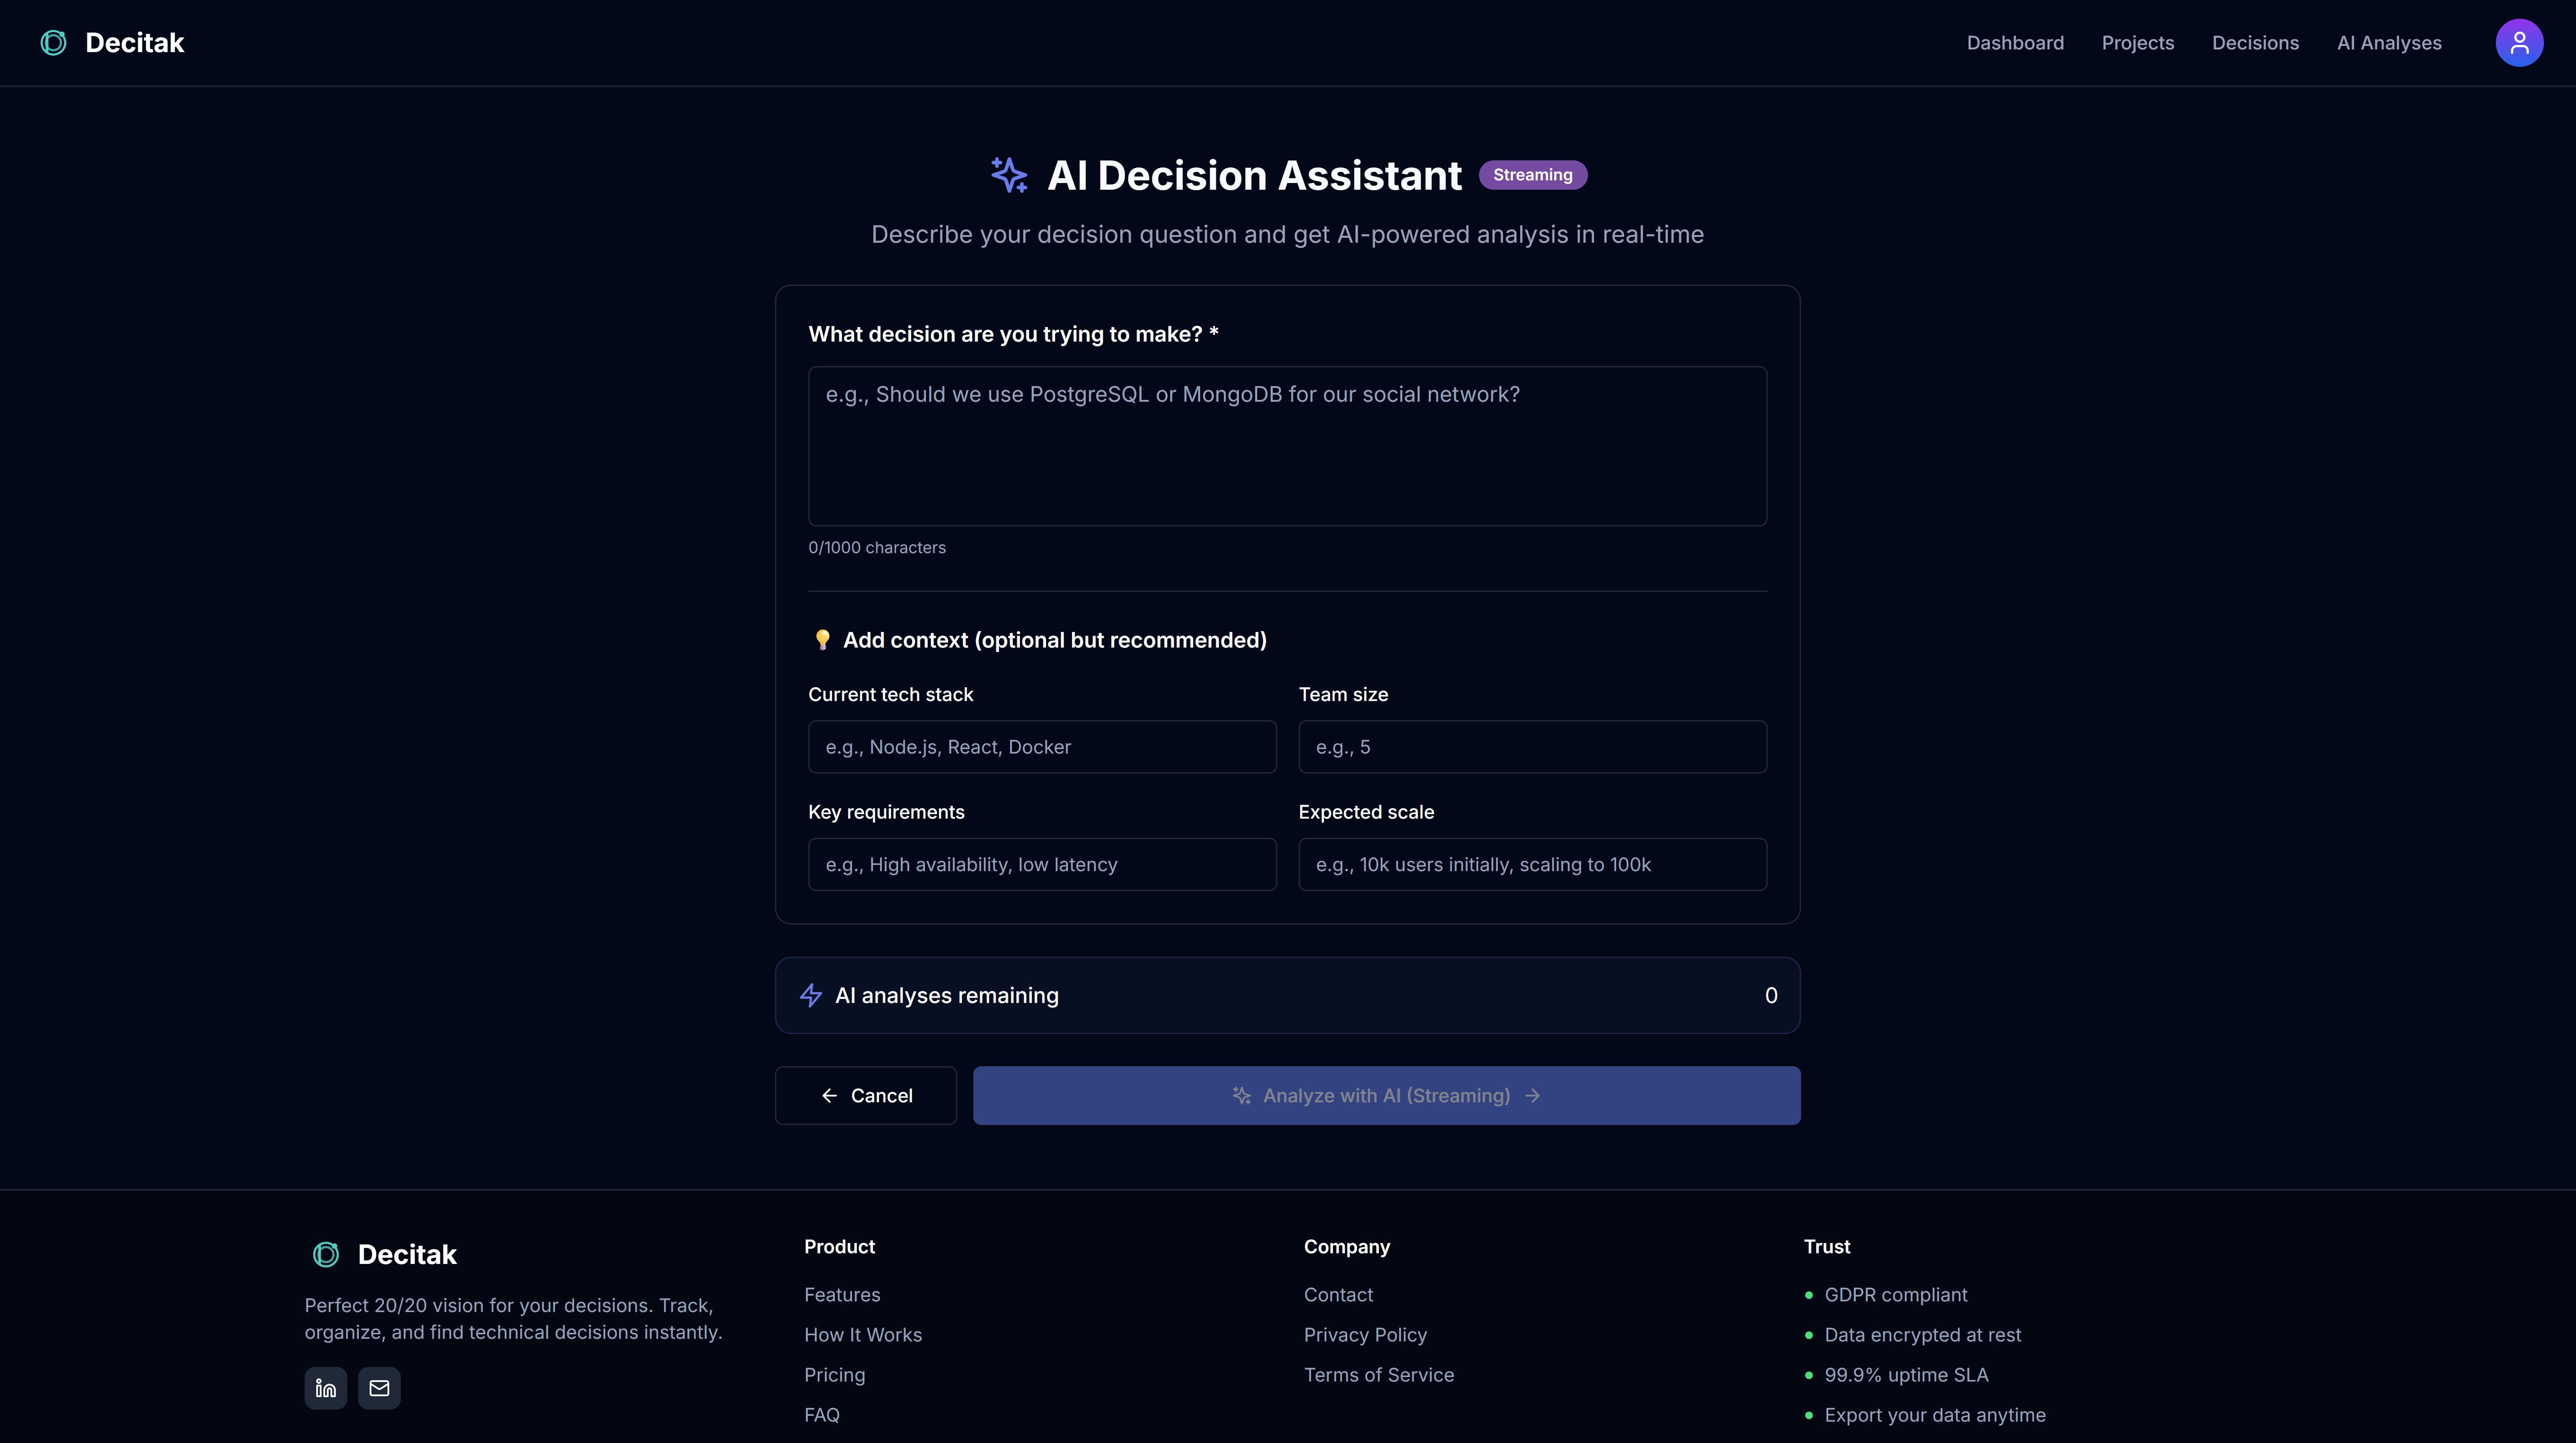2576x1443 pixels.
Task: Click the LinkedIn icon in footer
Action: [325, 1388]
